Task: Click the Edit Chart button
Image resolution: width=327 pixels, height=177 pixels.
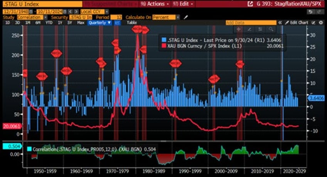Action: (x=297, y=23)
